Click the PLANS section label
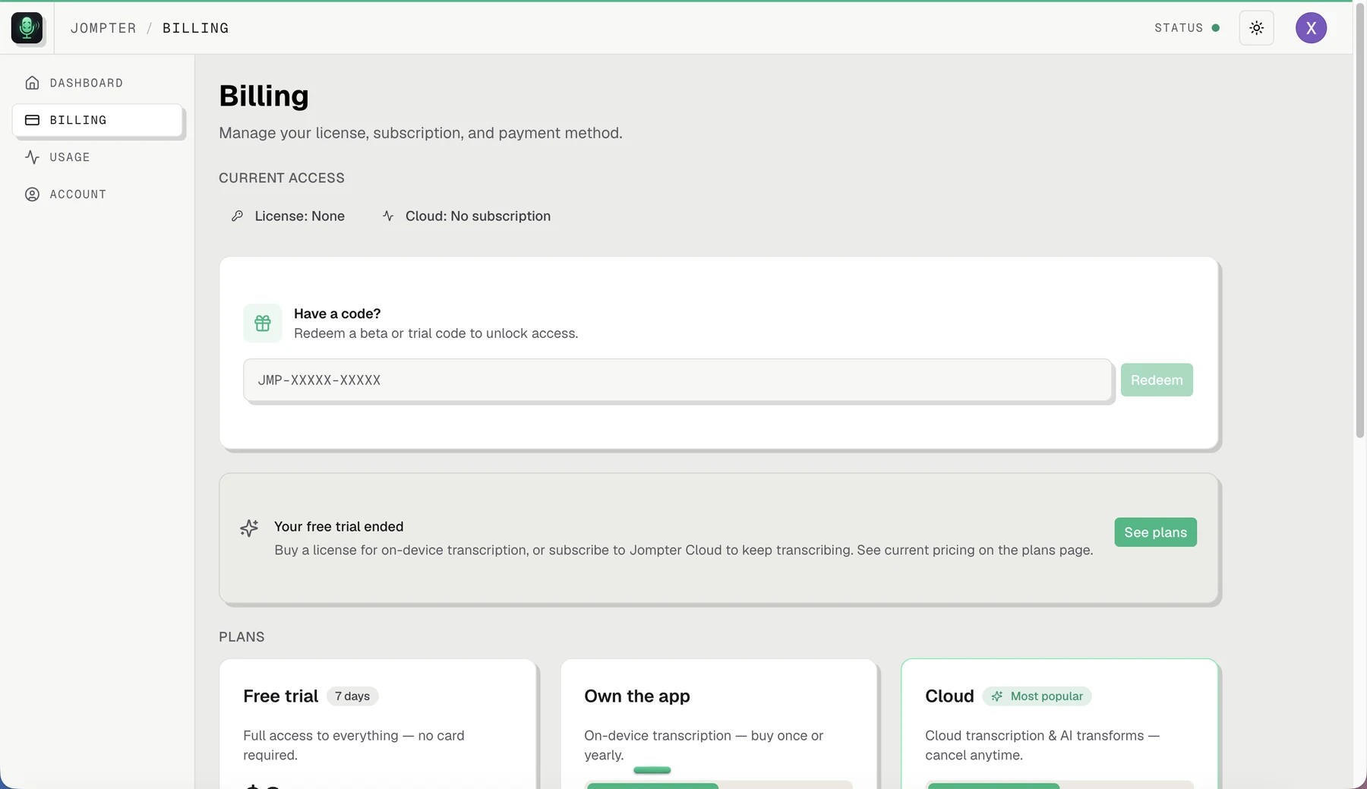Viewport: 1367px width, 789px height. click(242, 637)
